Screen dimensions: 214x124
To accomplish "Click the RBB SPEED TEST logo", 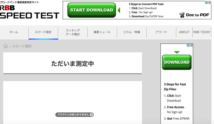I will pos(29,12).
